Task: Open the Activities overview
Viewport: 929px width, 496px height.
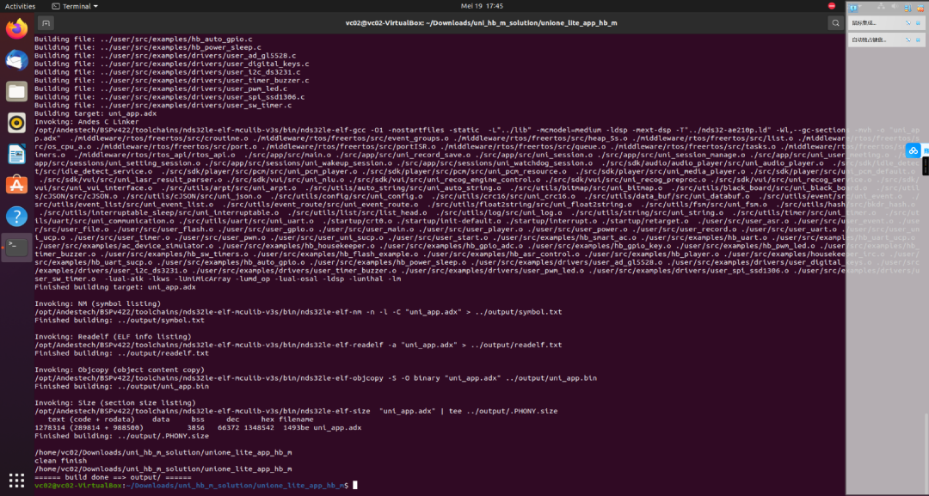Action: coord(20,6)
